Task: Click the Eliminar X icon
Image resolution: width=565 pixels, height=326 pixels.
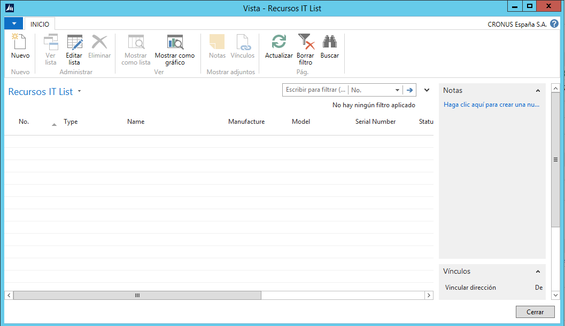Action: point(99,42)
